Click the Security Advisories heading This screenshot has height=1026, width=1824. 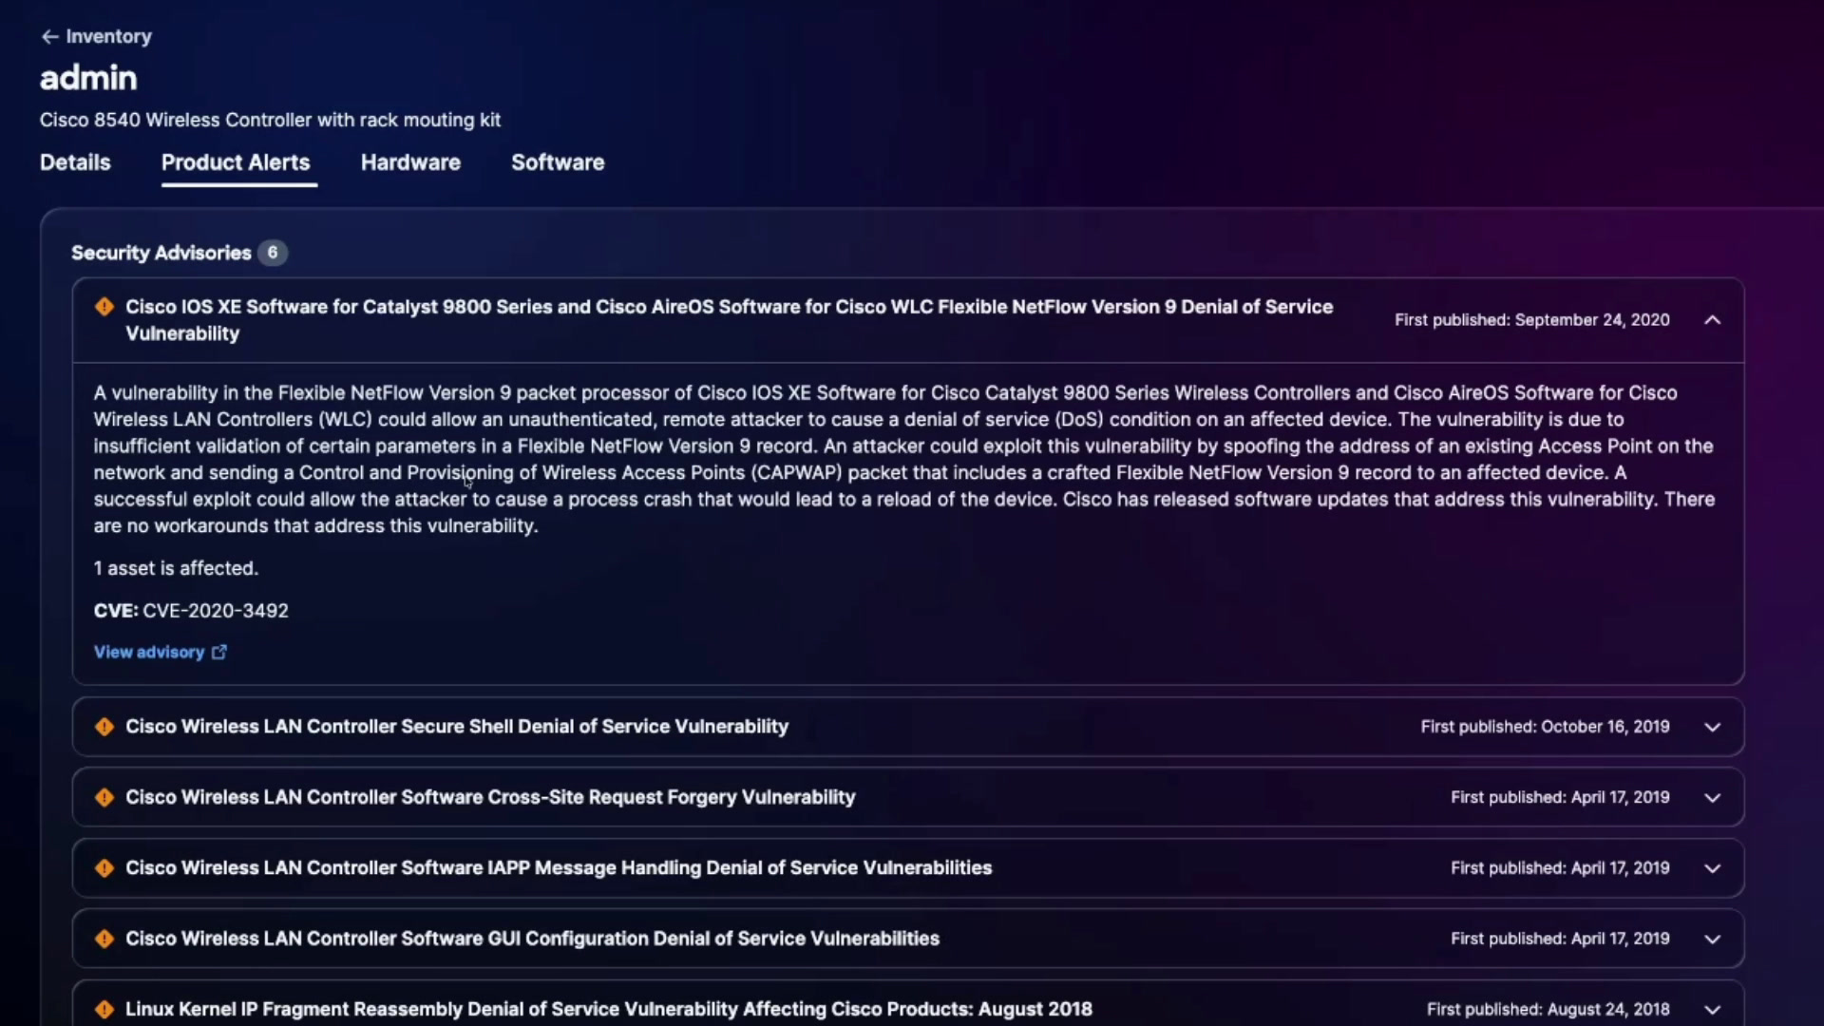(161, 253)
